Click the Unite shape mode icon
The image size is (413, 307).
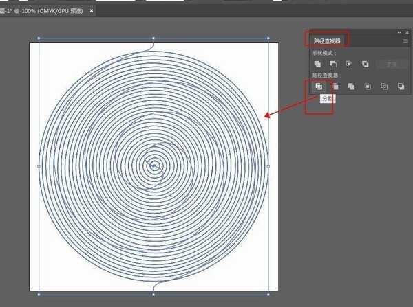pyautogui.click(x=317, y=64)
